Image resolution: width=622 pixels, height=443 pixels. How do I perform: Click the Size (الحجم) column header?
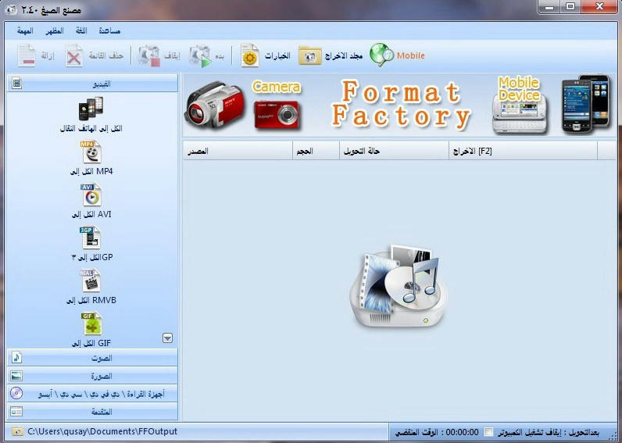point(316,151)
